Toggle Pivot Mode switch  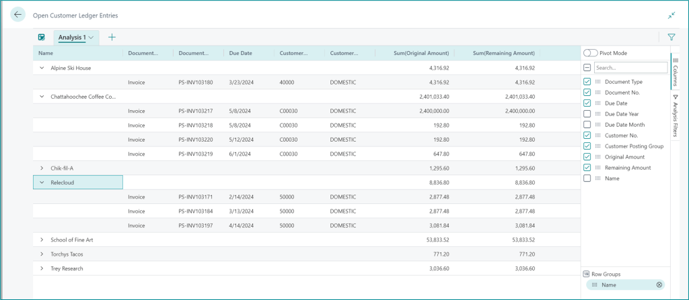(x=591, y=53)
